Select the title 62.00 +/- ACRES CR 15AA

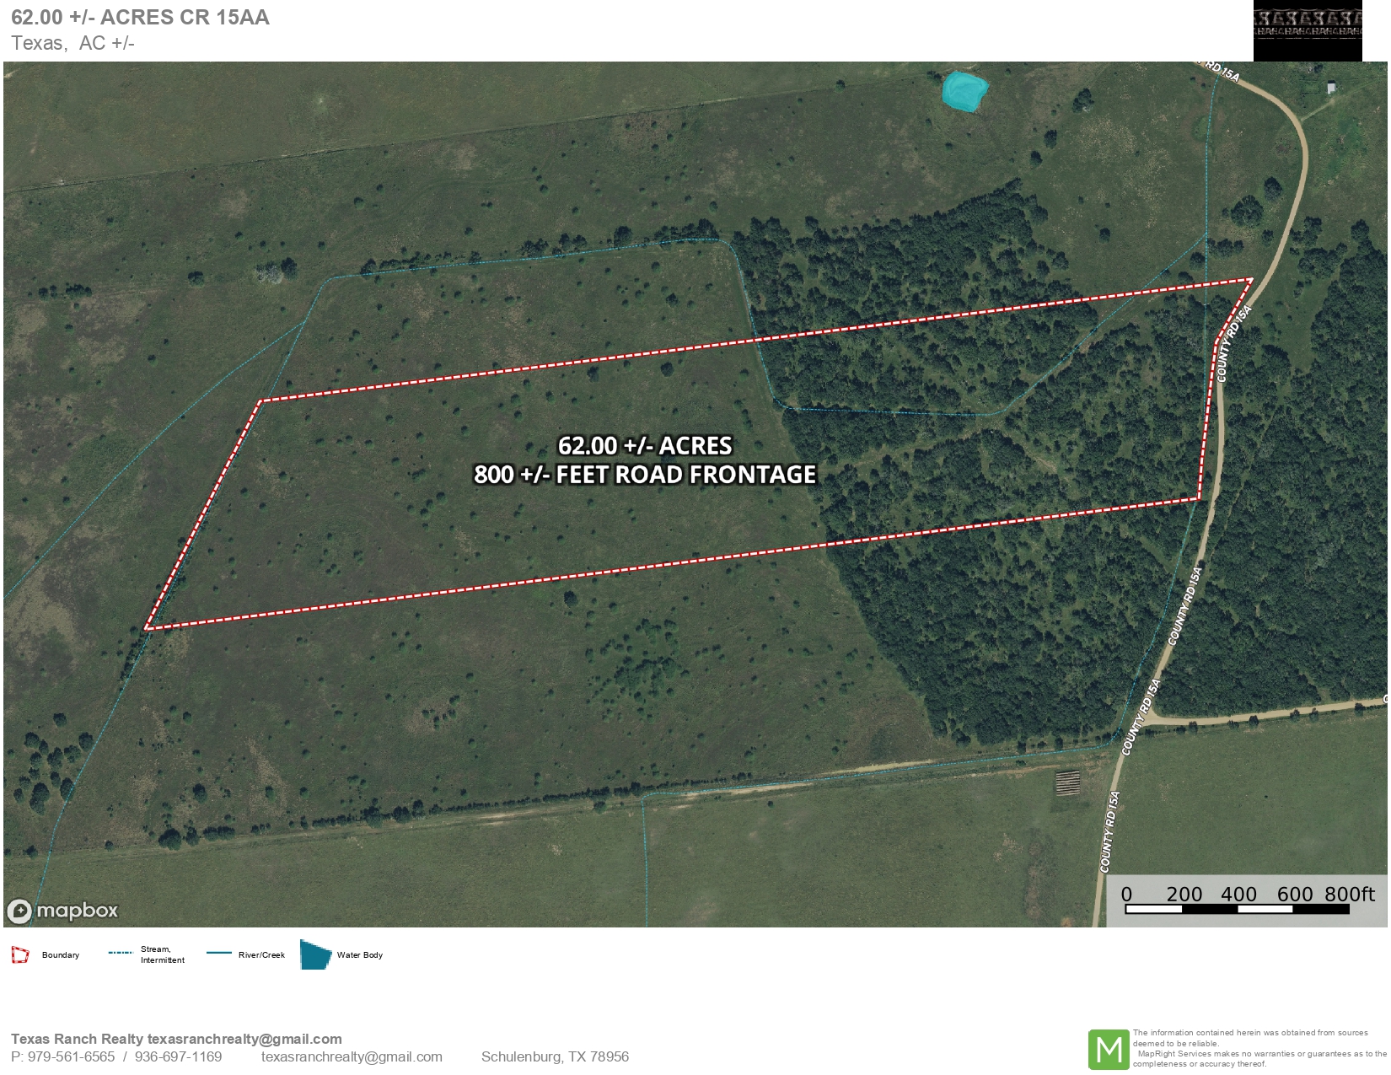pos(139,15)
